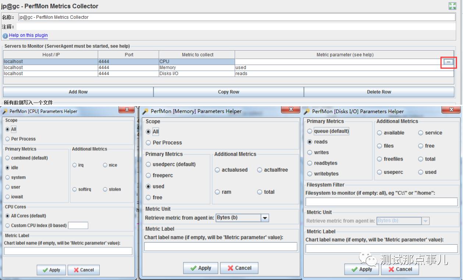Select combined (default) in CPU helper
The width and height of the screenshot is (463, 280).
pyautogui.click(x=26, y=158)
